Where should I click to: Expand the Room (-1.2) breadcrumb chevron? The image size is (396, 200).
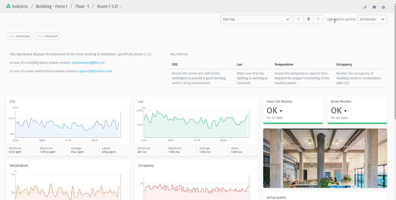click(121, 7)
